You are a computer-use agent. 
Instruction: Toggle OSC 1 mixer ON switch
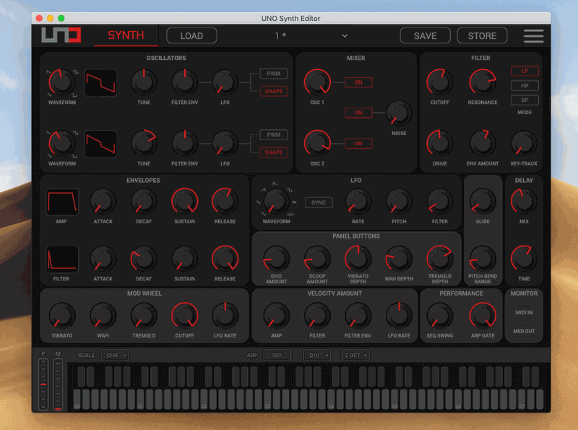[358, 82]
